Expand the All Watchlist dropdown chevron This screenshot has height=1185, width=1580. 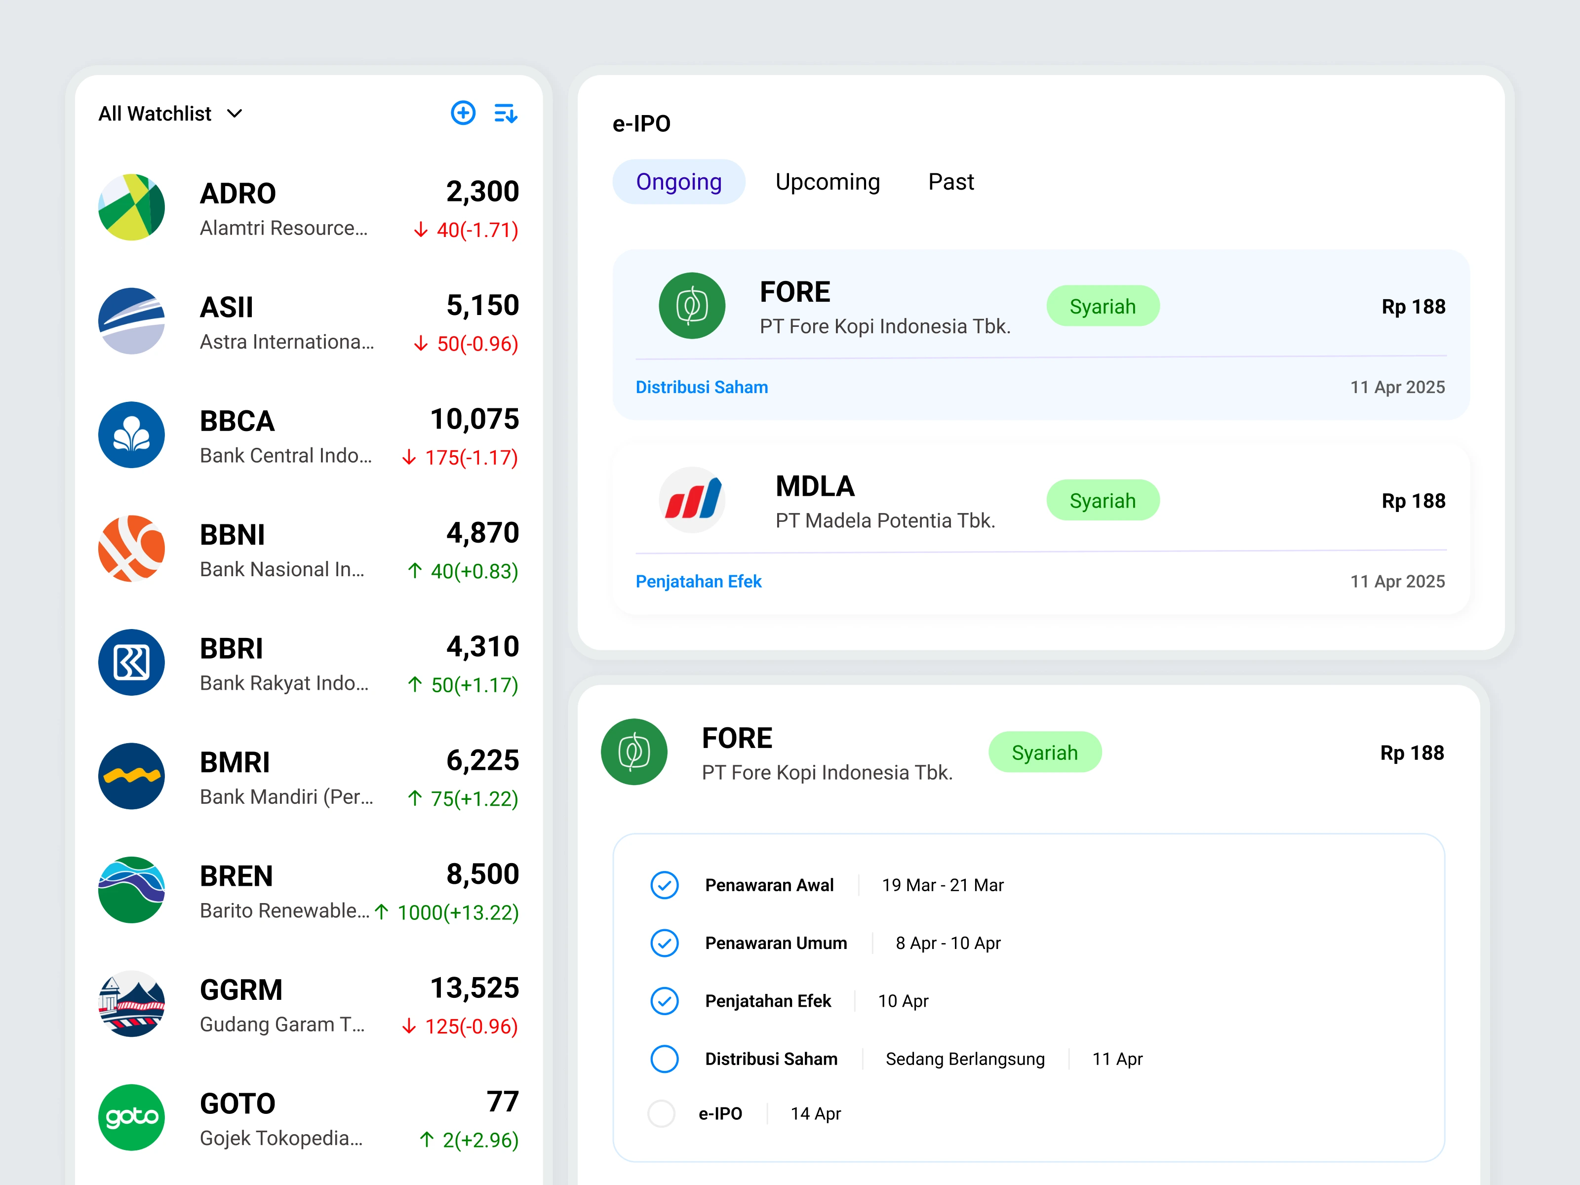235,114
